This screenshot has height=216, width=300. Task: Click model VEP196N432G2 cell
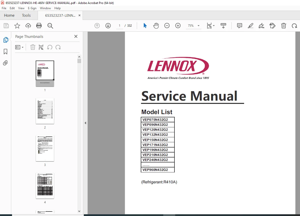coord(158,150)
